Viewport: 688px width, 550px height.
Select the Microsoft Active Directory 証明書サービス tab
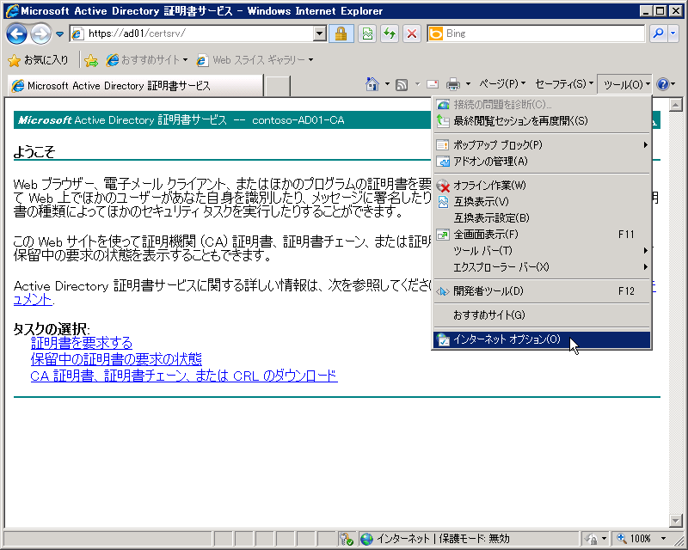click(135, 86)
